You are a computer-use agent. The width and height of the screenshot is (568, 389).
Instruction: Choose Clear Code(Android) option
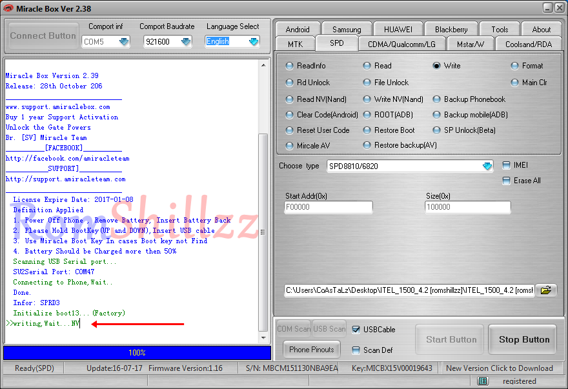click(x=321, y=114)
